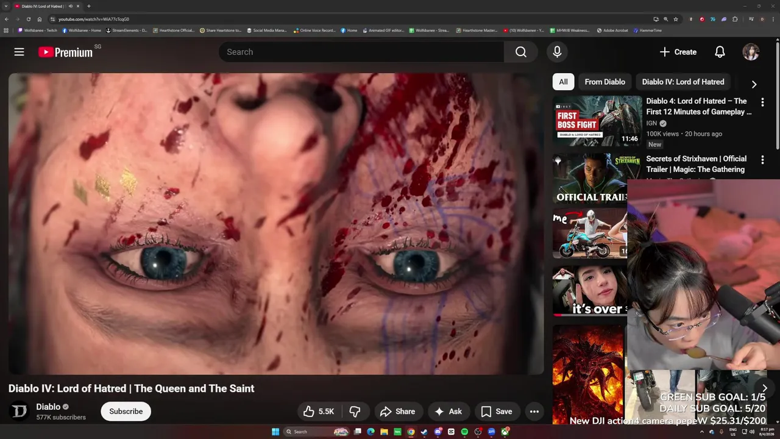Open the notifications bell
This screenshot has width=780, height=439.
(720, 52)
